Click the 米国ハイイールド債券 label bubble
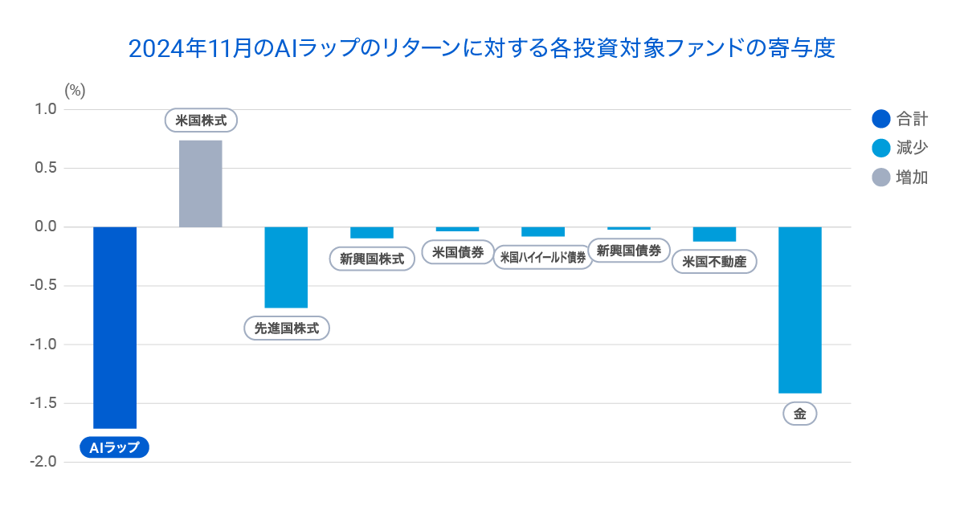964x514 pixels. pos(543,258)
